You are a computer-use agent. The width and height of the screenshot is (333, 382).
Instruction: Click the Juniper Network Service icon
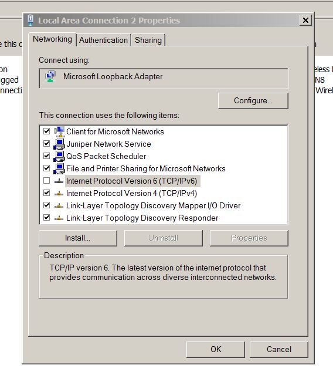click(x=59, y=144)
